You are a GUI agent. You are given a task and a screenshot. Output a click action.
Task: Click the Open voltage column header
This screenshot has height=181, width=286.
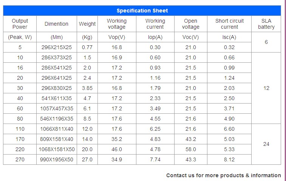point(190,24)
